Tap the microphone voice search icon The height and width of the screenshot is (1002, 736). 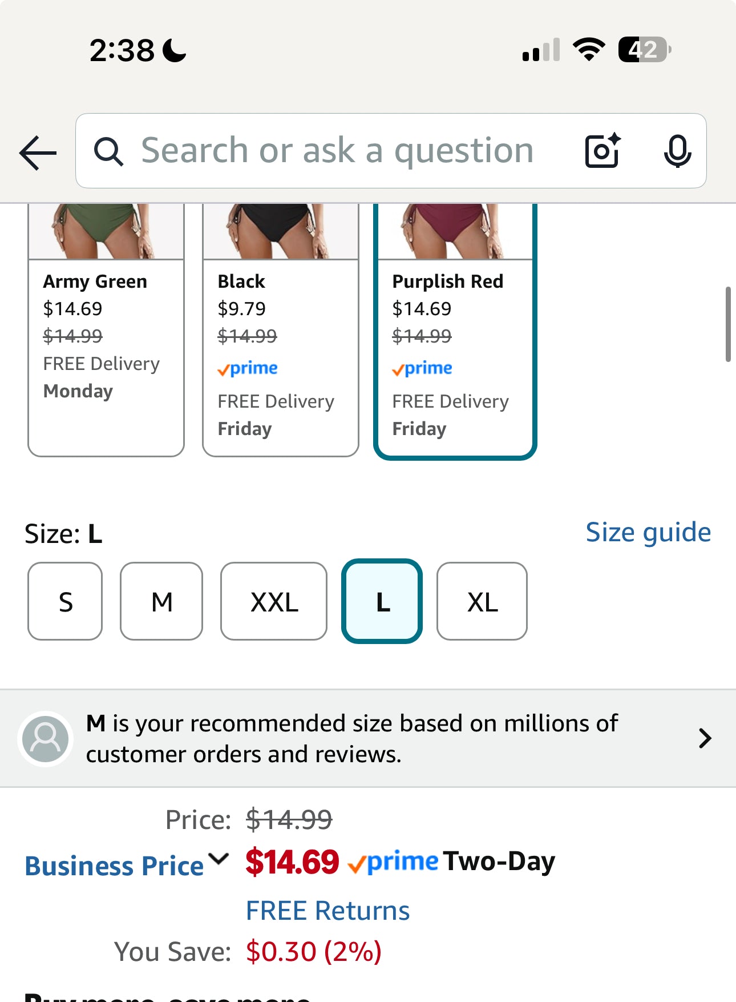[677, 151]
